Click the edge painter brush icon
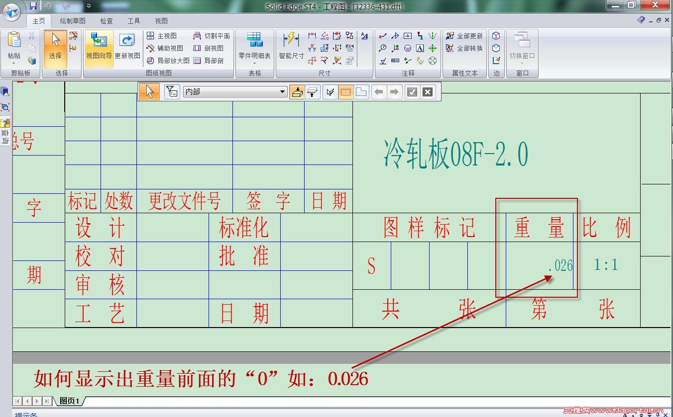Viewport: 673px width, 417px height. [496, 61]
